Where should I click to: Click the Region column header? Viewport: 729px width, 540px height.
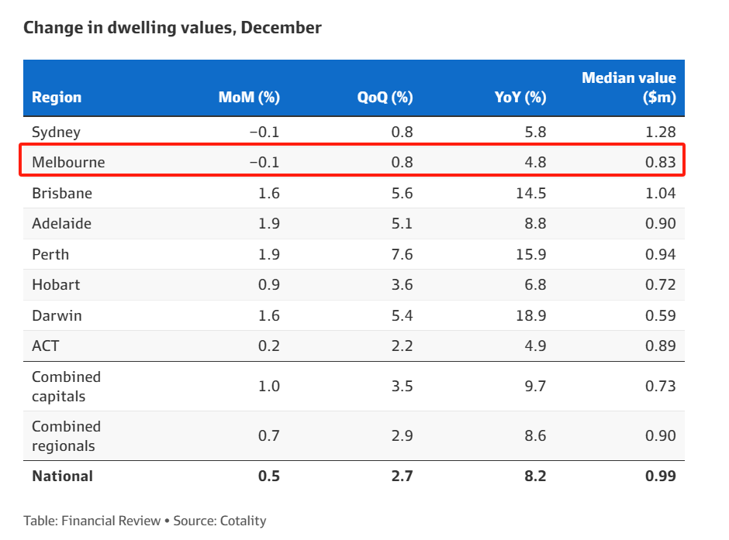(57, 98)
